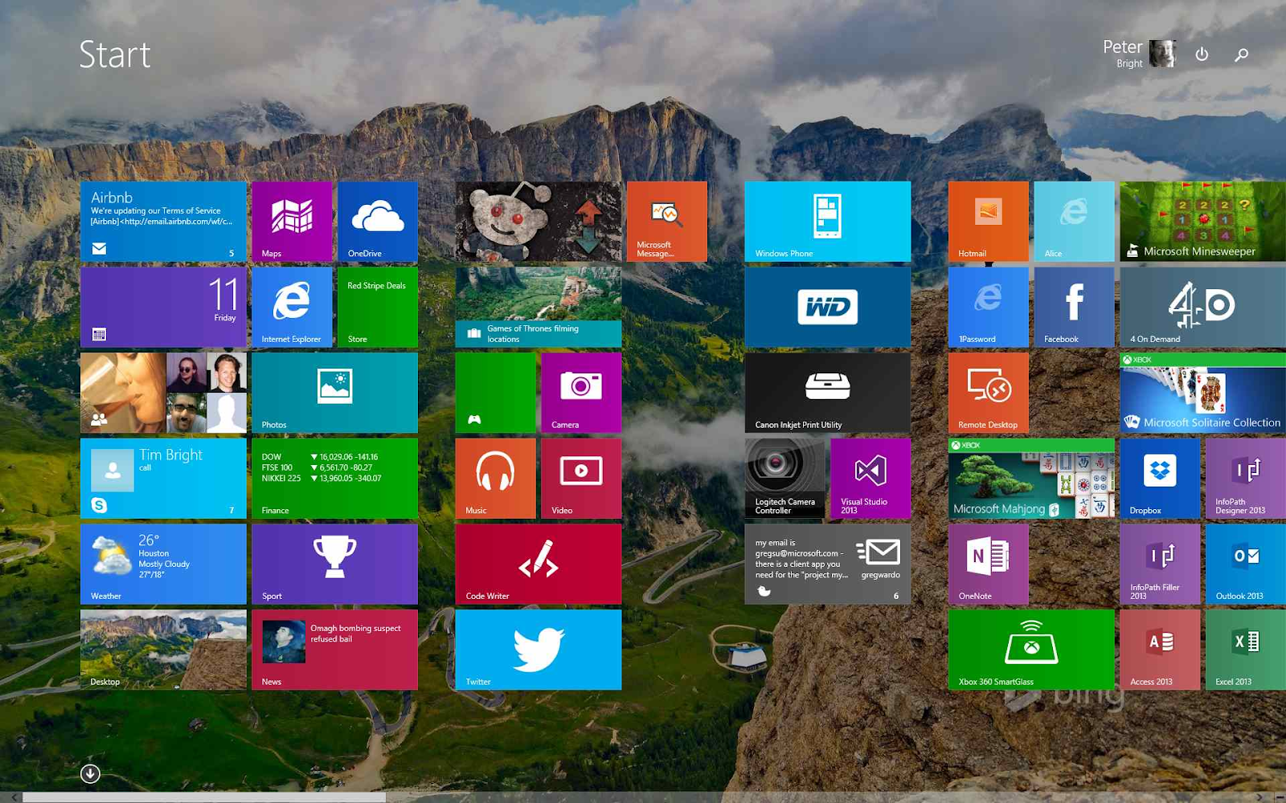Open the Photos tile

pyautogui.click(x=334, y=393)
